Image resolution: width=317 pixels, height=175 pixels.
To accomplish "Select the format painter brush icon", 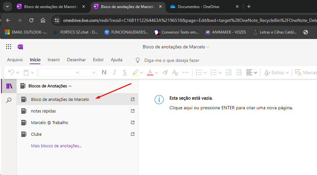I will (165, 72).
